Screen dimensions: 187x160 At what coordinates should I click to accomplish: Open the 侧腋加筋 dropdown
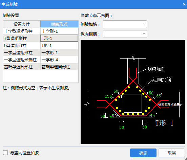(125, 24)
